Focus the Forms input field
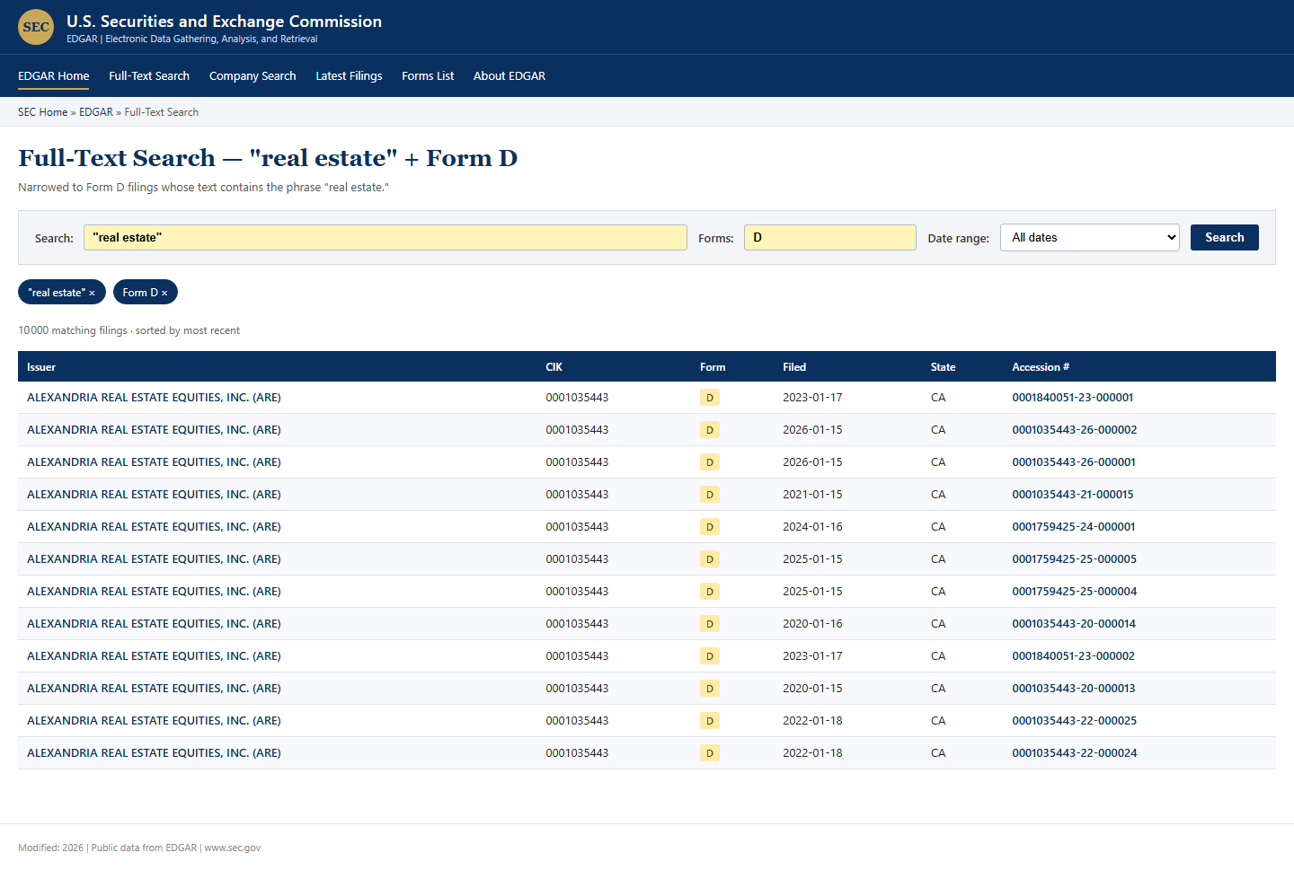The width and height of the screenshot is (1294, 870). pos(830,238)
